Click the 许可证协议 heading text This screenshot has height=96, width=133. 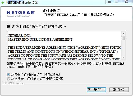pyautogui.click(x=51, y=10)
